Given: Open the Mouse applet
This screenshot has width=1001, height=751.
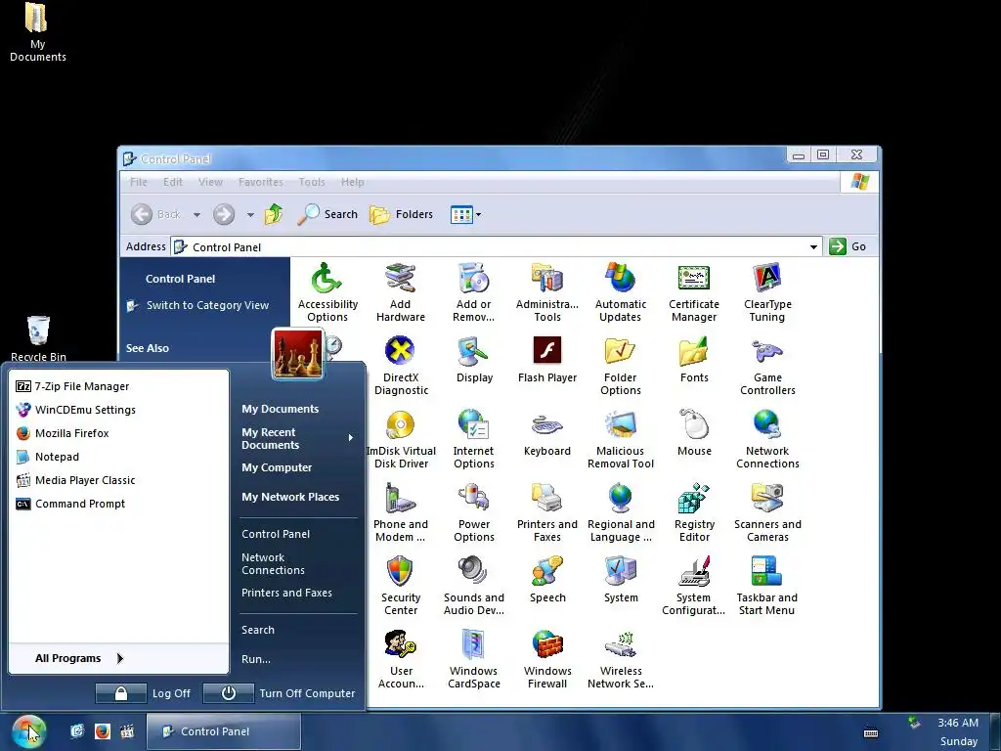Looking at the screenshot, I should [x=694, y=434].
